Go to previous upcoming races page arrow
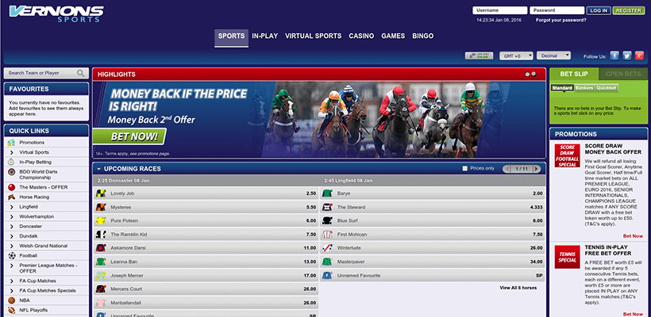 tap(507, 169)
